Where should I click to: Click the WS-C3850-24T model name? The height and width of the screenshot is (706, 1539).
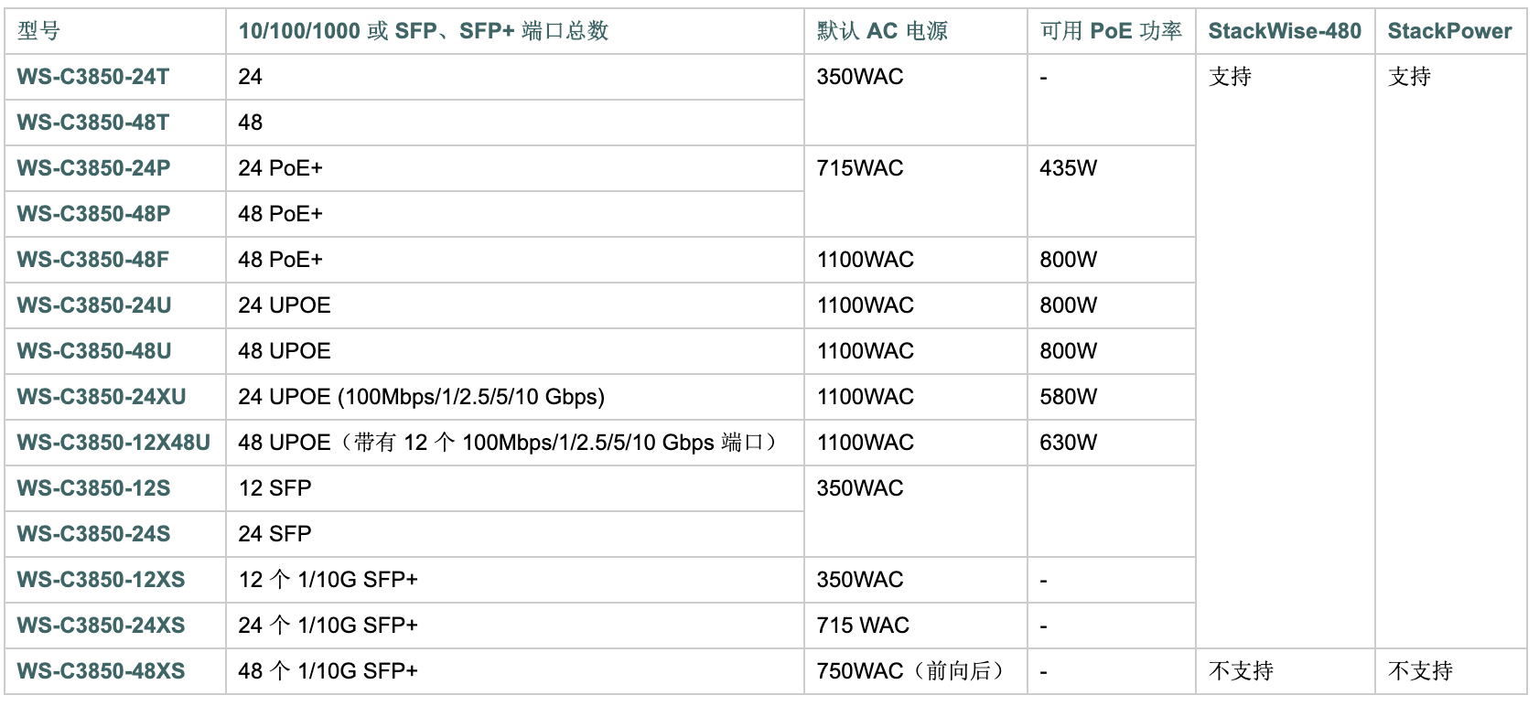(93, 77)
